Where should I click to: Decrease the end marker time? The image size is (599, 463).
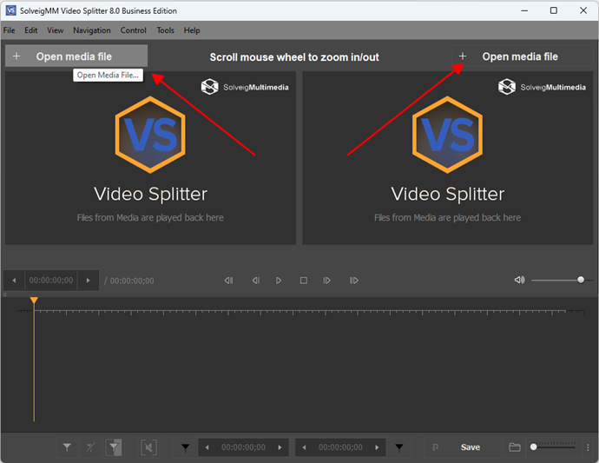click(x=304, y=447)
